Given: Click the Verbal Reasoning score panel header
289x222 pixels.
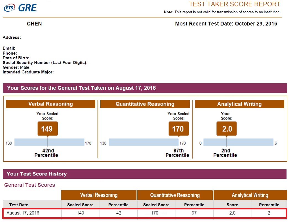Looking at the screenshot, I should point(51,104).
